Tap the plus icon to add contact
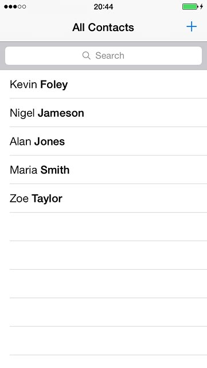 pyautogui.click(x=192, y=27)
